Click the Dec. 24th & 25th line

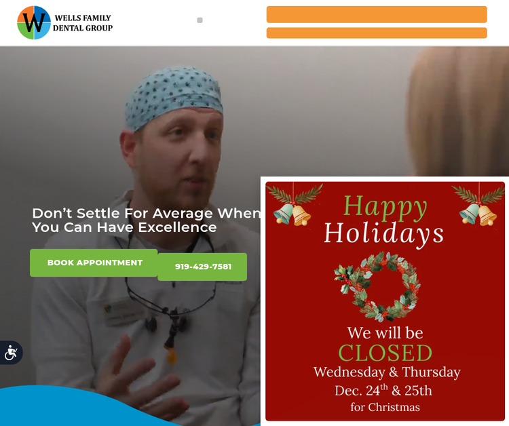pos(383,390)
